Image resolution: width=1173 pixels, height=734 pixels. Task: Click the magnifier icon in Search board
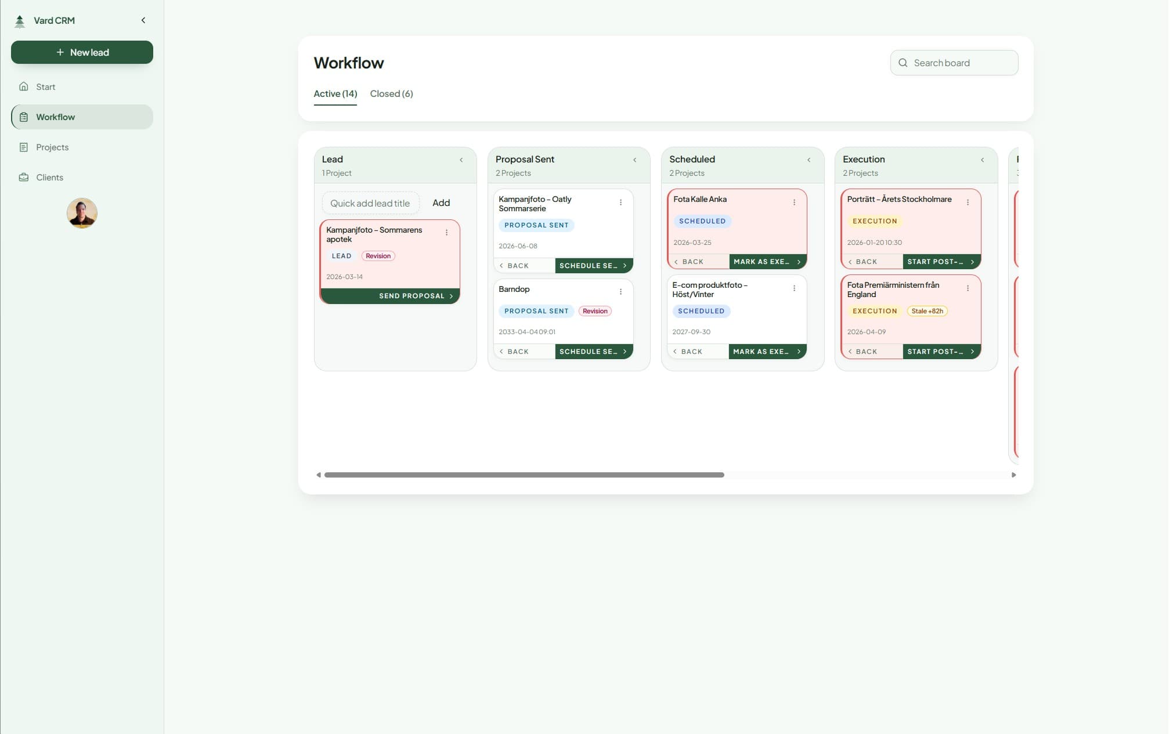[903, 62]
